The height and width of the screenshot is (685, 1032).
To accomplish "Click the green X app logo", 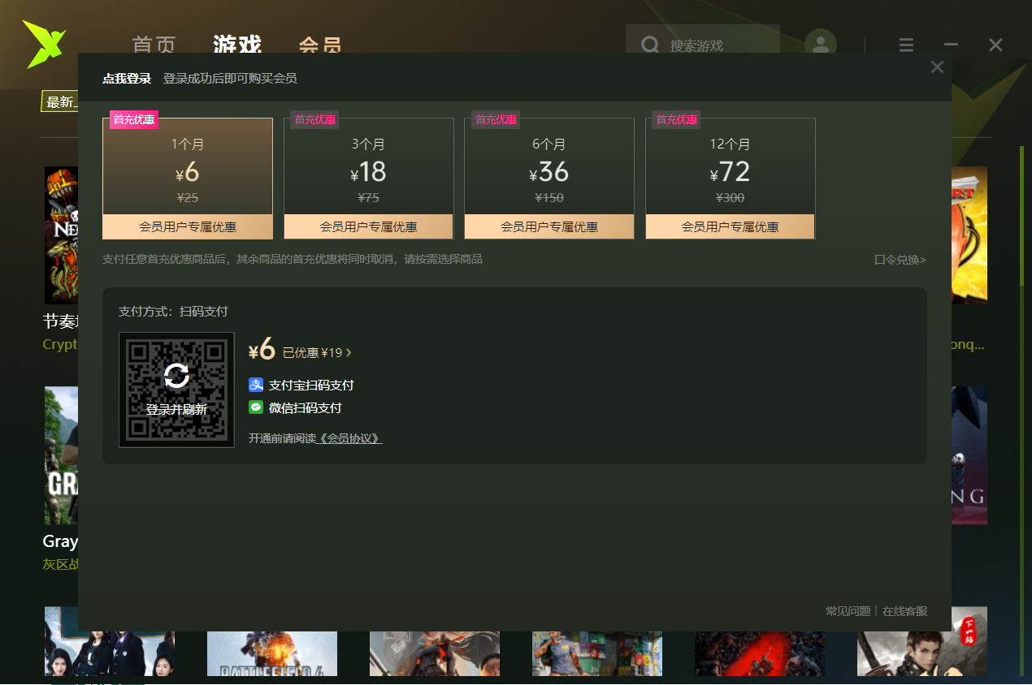I will (44, 44).
